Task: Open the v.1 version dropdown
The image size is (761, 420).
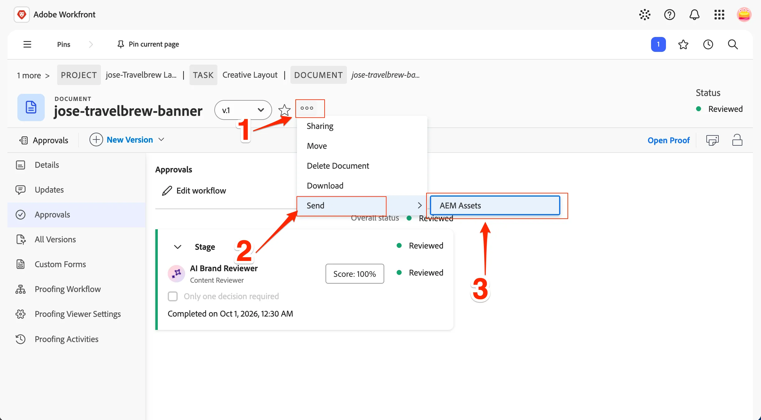Action: 243,110
